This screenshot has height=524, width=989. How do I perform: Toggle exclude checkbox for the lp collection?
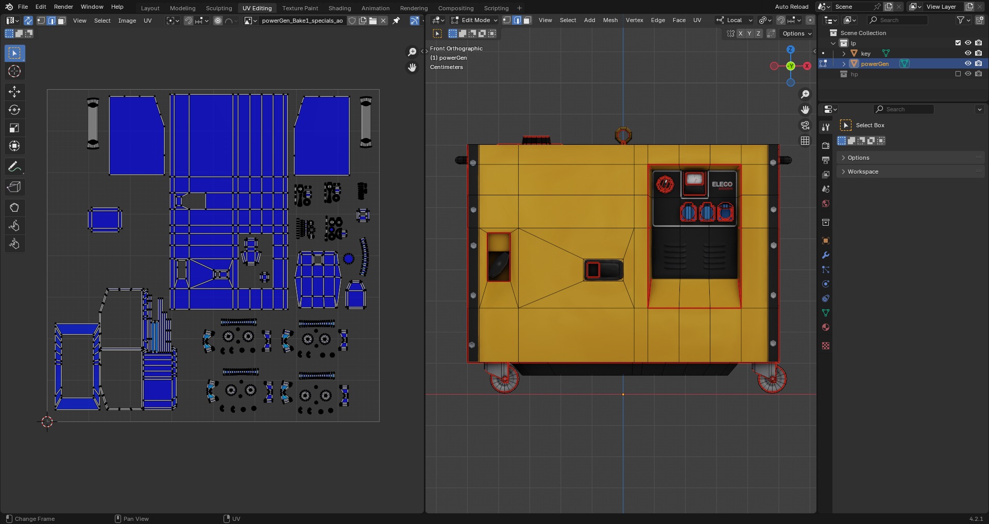(x=958, y=43)
